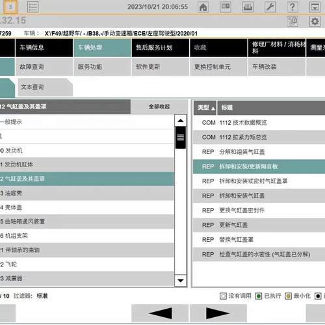Click the orange-highlighted icon at top left

pos(10,7)
